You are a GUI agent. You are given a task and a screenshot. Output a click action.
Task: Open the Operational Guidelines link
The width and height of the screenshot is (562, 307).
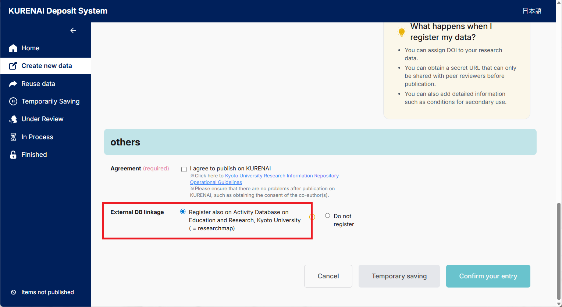216,182
